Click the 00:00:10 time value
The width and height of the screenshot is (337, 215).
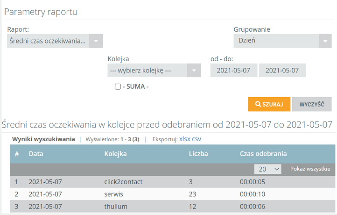coord(253,194)
